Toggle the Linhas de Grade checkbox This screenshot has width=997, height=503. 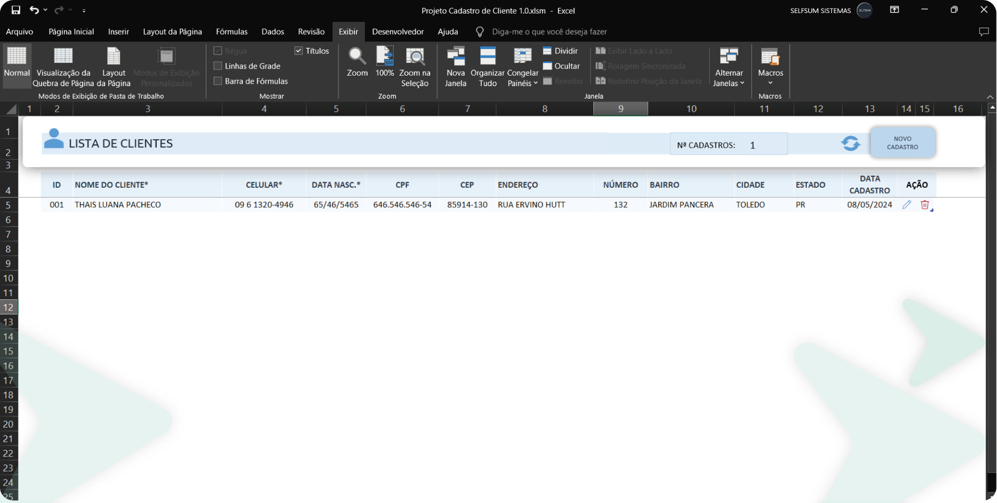point(218,66)
